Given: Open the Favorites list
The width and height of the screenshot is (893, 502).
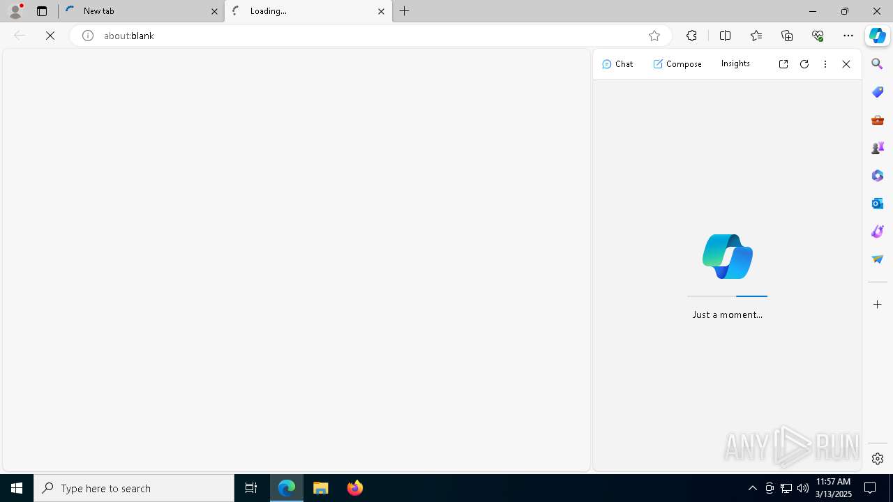Looking at the screenshot, I should 756,36.
